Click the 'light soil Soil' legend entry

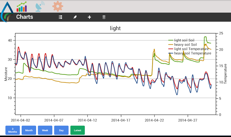tap(181, 40)
